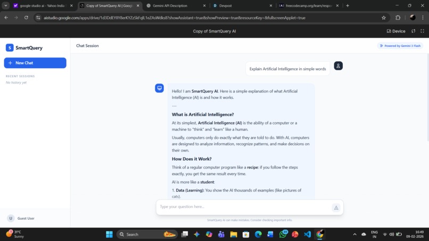Start a New Chat

35,63
